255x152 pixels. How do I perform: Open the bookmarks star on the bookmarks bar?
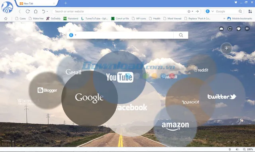pyautogui.click(x=6, y=19)
